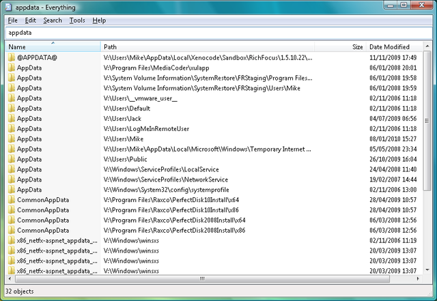The width and height of the screenshot is (437, 301).
Task: Click the horizontal scrollbar thumb
Action: point(202,278)
